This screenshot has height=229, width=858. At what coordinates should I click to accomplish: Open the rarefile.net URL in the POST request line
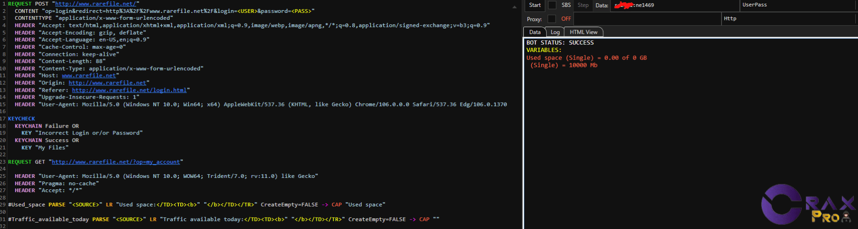(x=95, y=4)
